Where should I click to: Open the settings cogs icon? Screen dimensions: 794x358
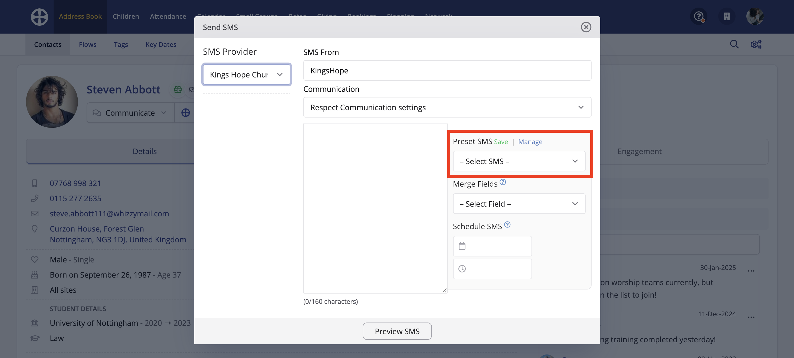(x=756, y=44)
